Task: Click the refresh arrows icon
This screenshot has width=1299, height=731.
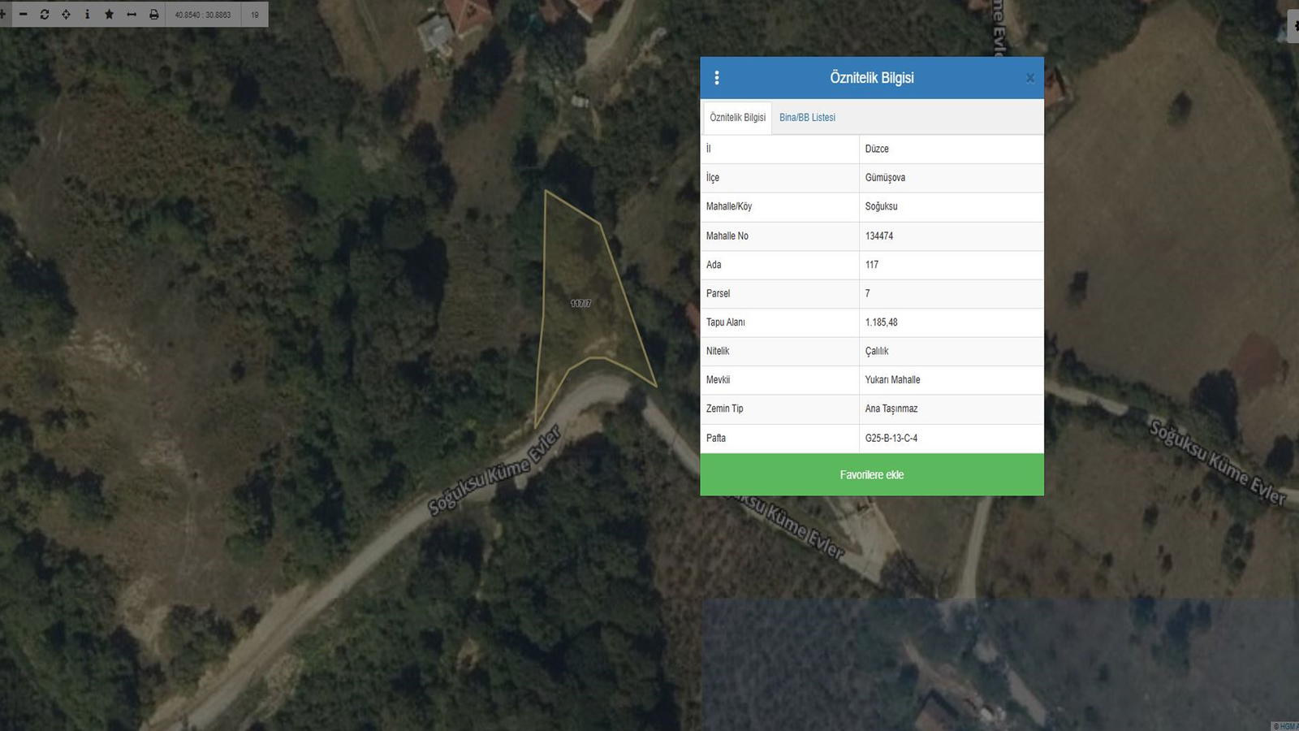Action: 45,15
